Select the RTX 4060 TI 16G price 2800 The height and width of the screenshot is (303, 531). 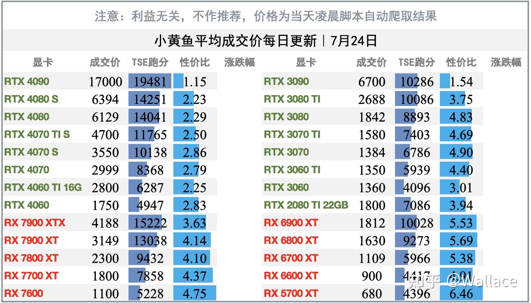pyautogui.click(x=105, y=188)
